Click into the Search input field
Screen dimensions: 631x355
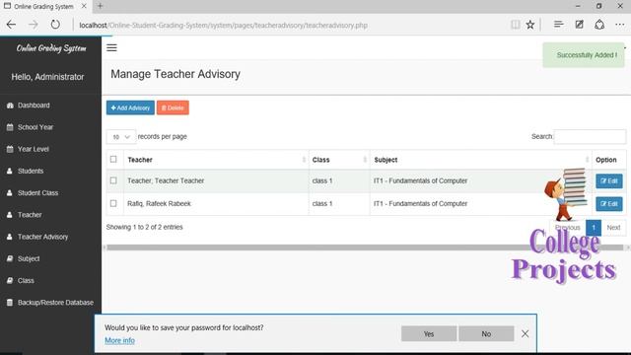click(590, 137)
